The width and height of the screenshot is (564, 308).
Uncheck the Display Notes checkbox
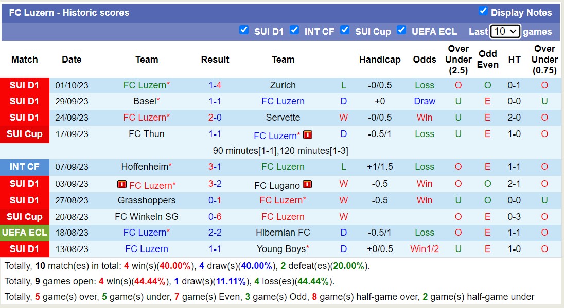tap(483, 11)
